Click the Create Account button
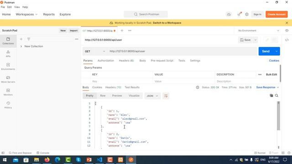This screenshot has height=164, width=292. click(x=276, y=14)
